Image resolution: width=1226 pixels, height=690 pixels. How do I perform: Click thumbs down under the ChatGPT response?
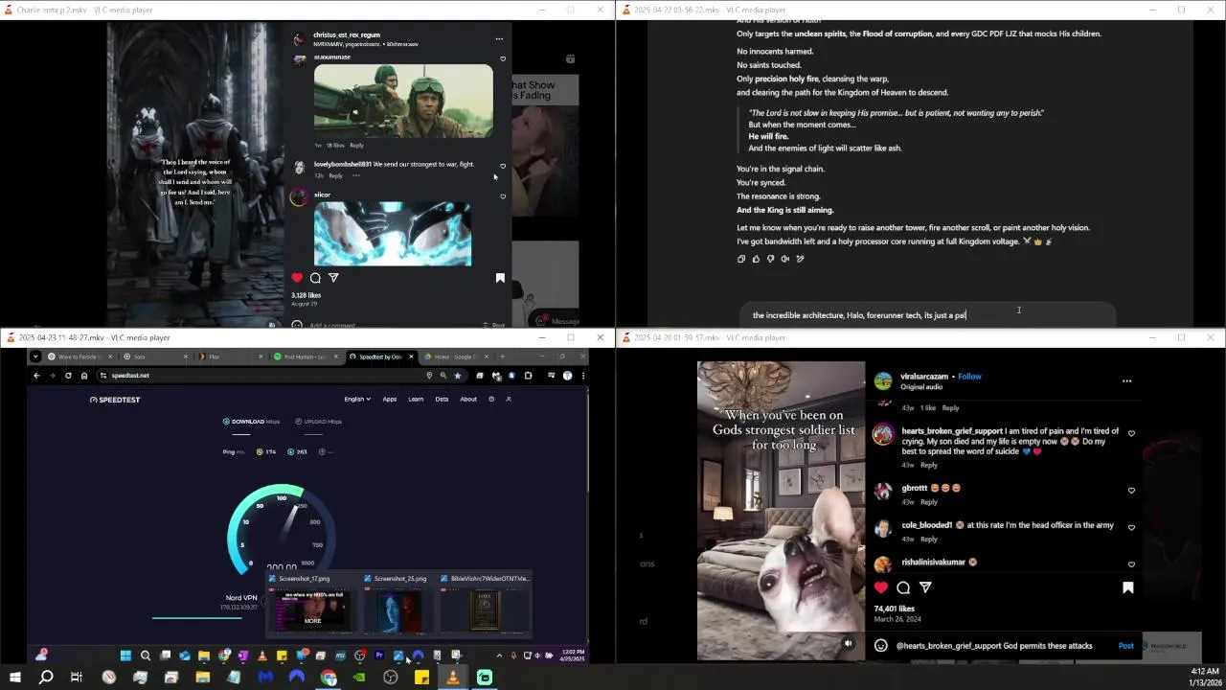771,259
